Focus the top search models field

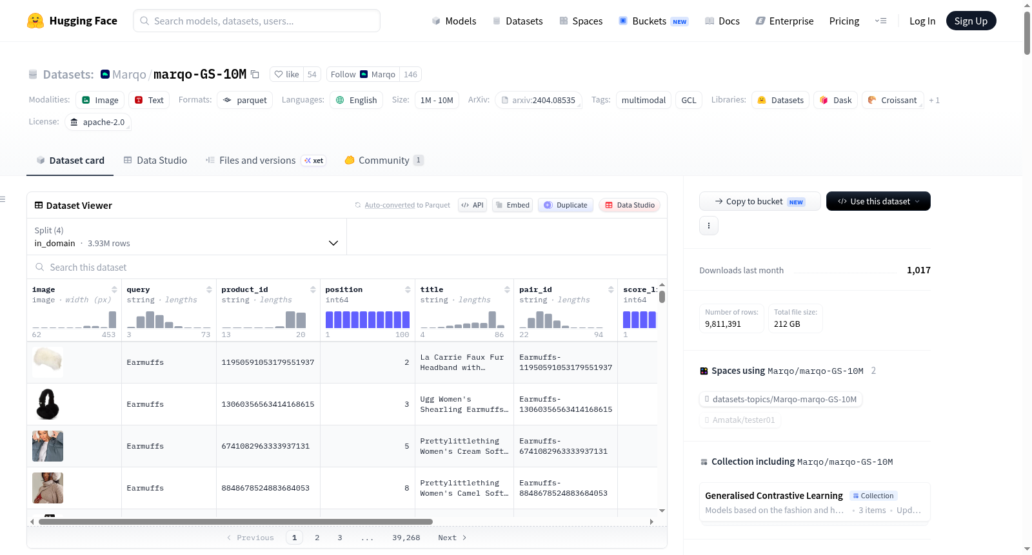click(x=257, y=21)
